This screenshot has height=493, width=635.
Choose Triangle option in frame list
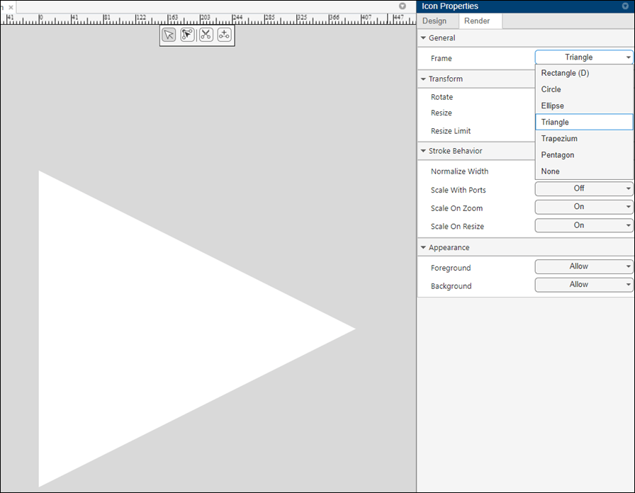tap(584, 122)
